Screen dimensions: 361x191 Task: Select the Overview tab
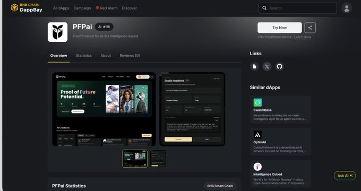click(x=58, y=56)
